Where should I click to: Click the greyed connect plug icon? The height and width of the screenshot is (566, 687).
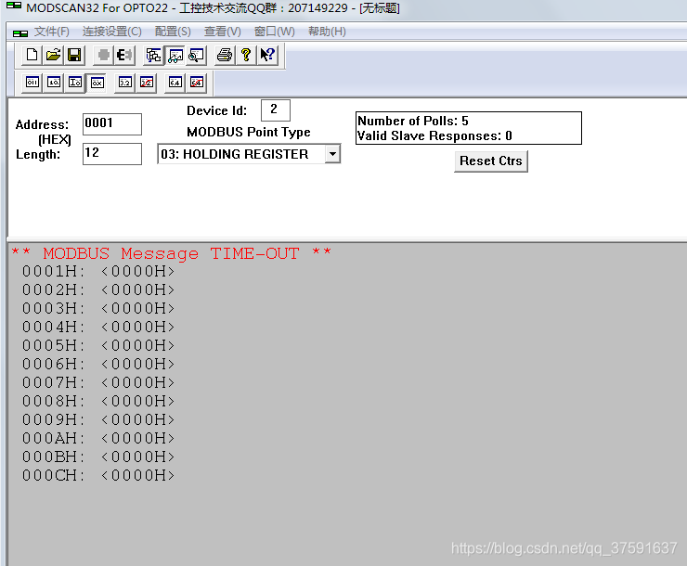(x=104, y=55)
